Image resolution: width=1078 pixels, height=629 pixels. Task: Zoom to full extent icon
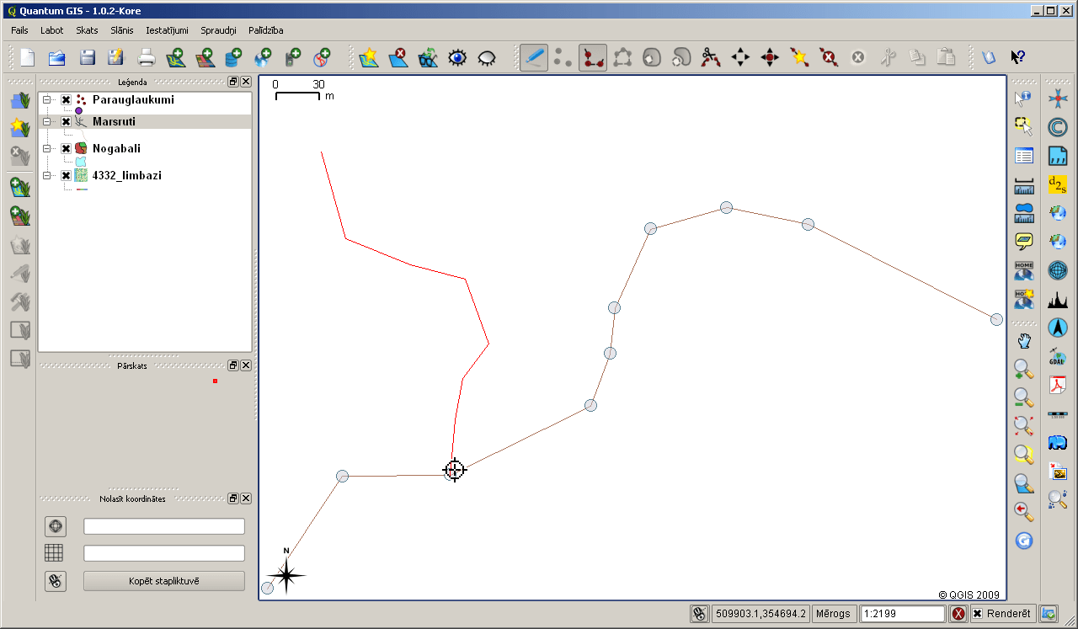(1023, 426)
